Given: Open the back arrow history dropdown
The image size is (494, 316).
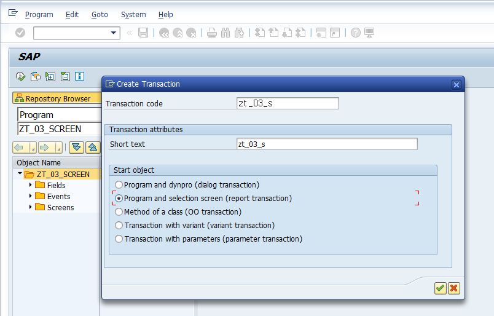Looking at the screenshot, I should pos(33,148).
